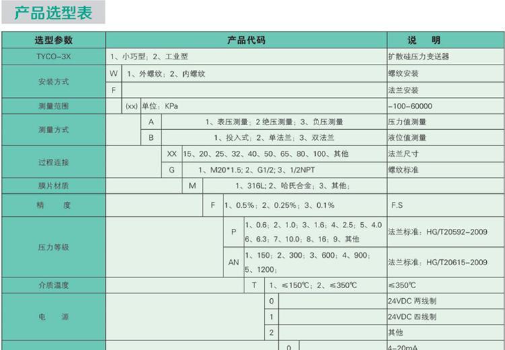Select the 法兰安装 description

click(403, 90)
